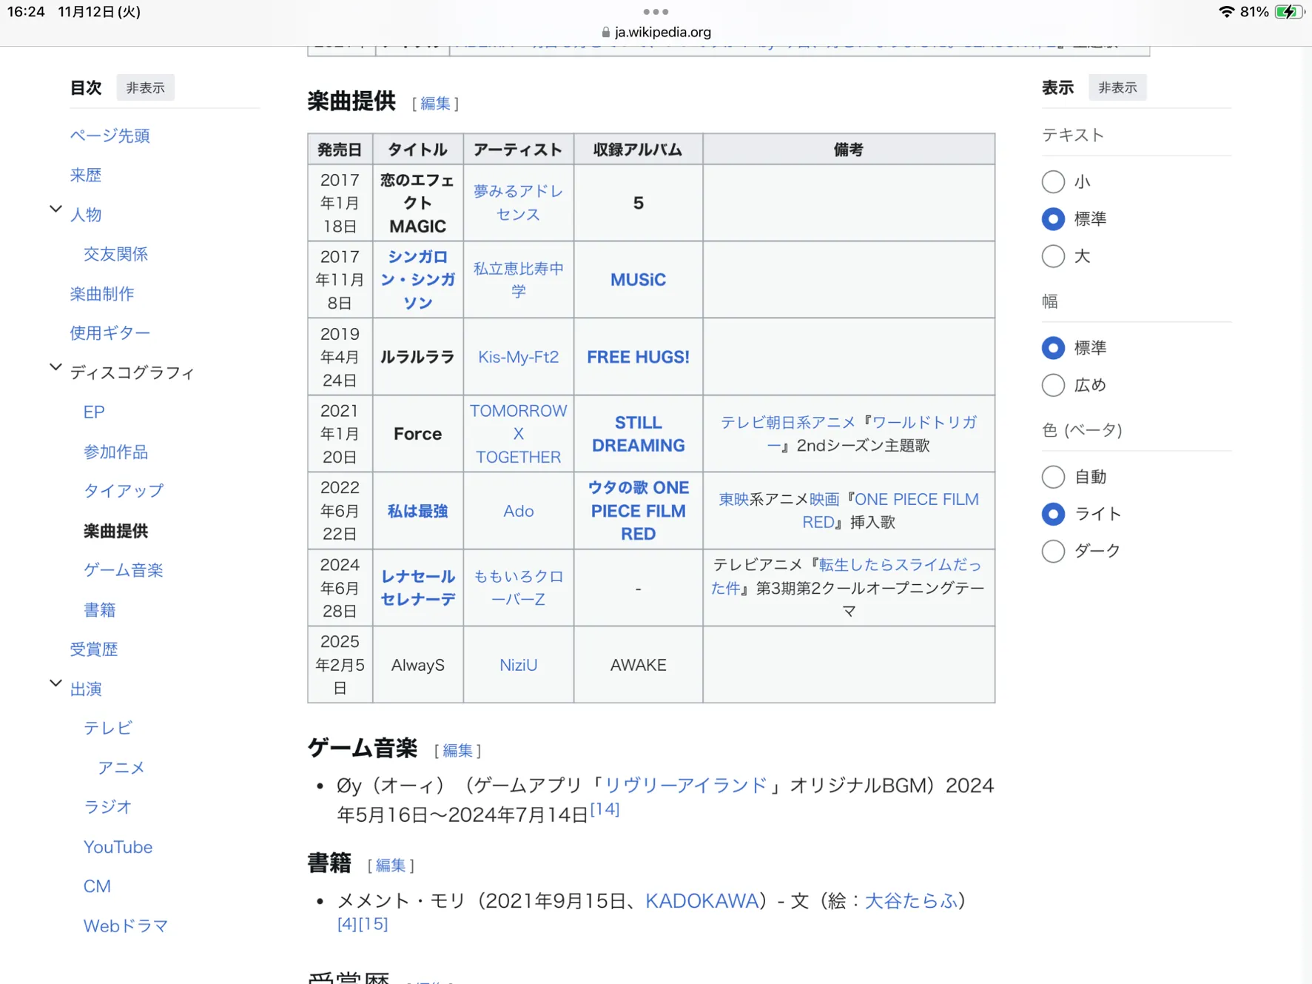Screen dimensions: 1312x984
Task: Jump to ラジオ subsection
Action: (x=108, y=807)
